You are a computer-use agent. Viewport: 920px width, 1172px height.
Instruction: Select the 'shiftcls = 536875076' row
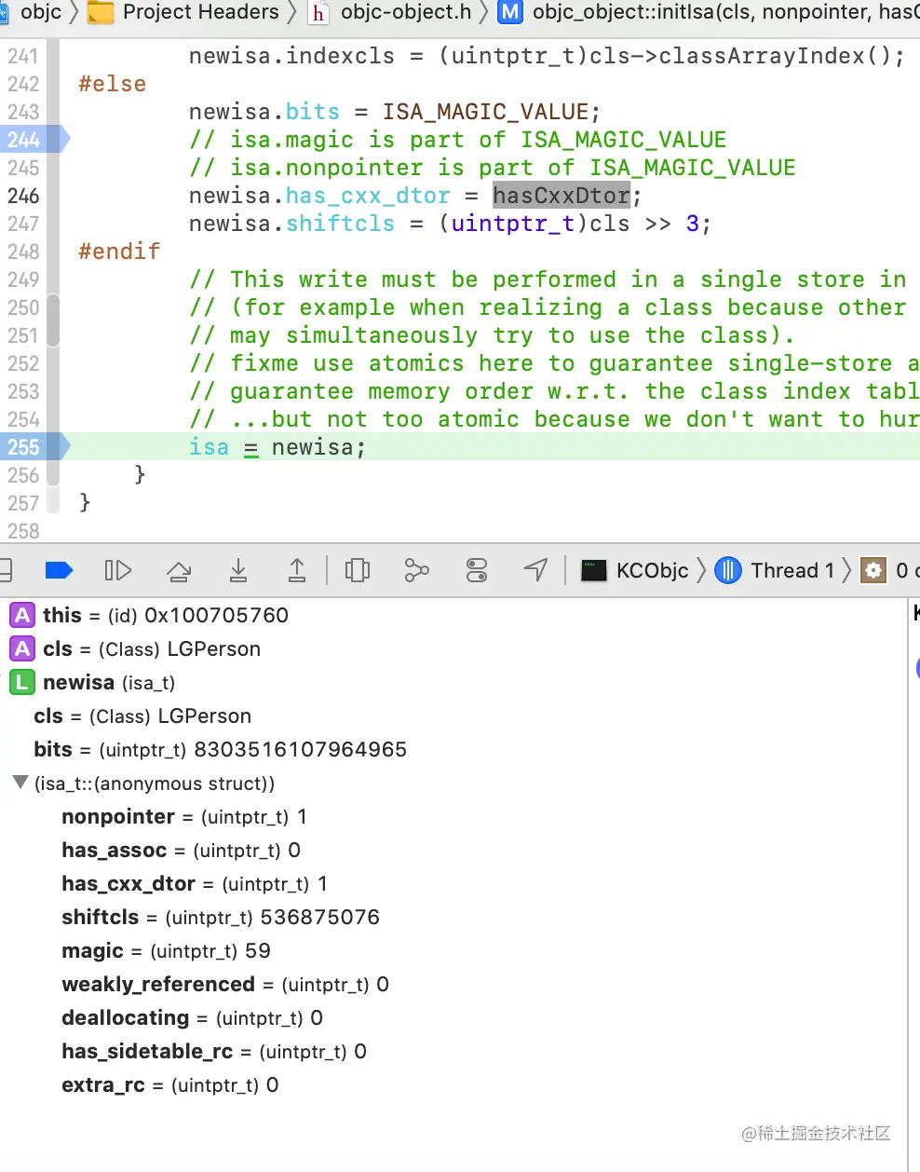[x=453, y=917]
